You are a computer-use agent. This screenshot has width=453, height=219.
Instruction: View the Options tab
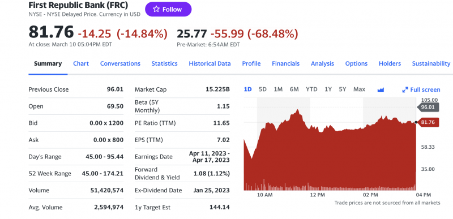coord(356,63)
